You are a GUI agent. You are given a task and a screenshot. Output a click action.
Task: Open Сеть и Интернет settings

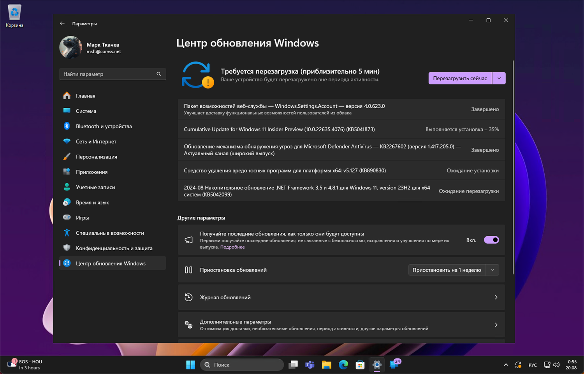pos(113,141)
